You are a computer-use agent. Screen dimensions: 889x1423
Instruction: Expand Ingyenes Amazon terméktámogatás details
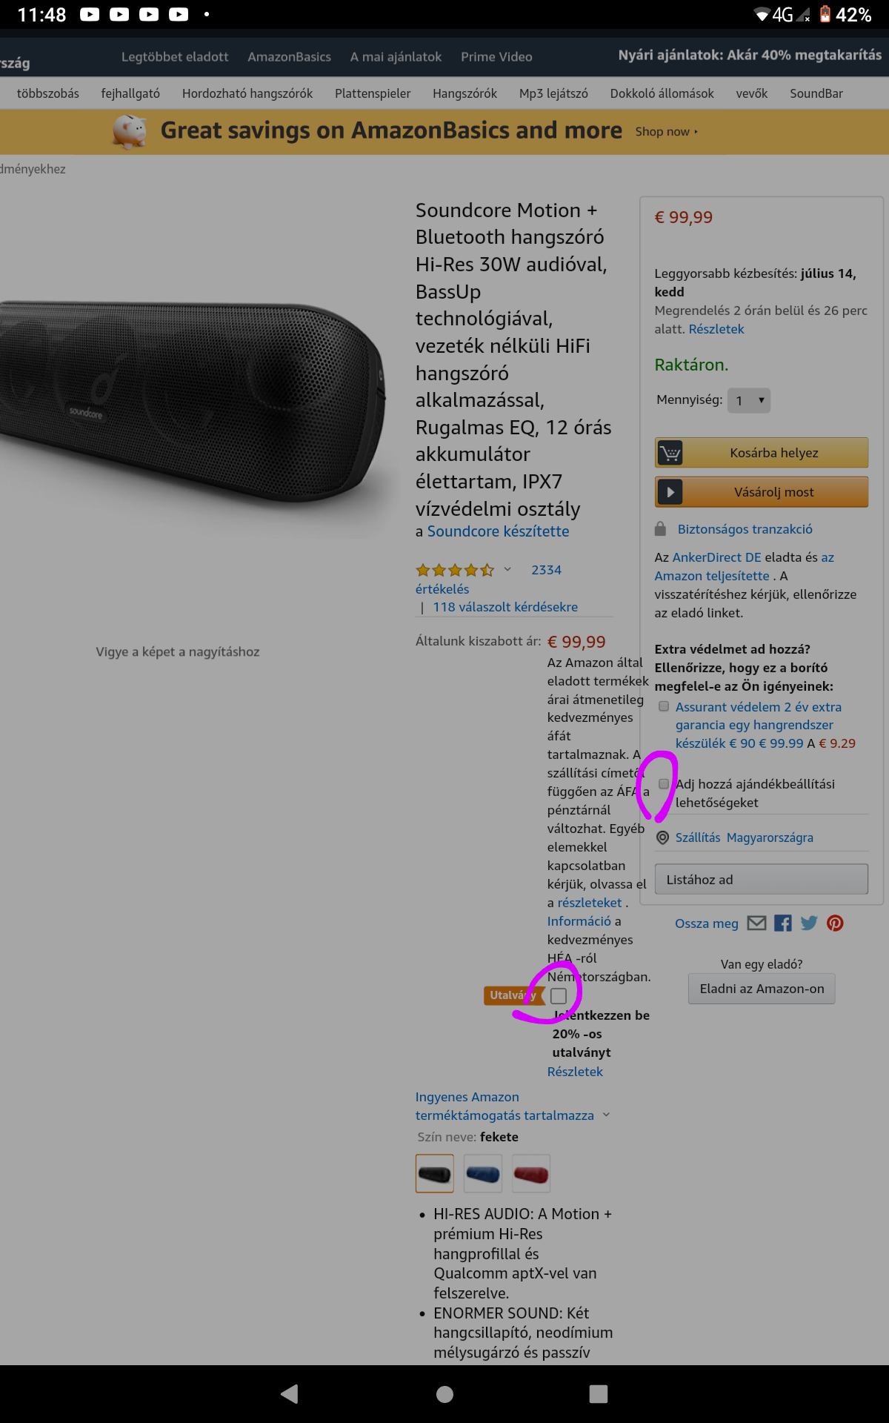tap(606, 1115)
